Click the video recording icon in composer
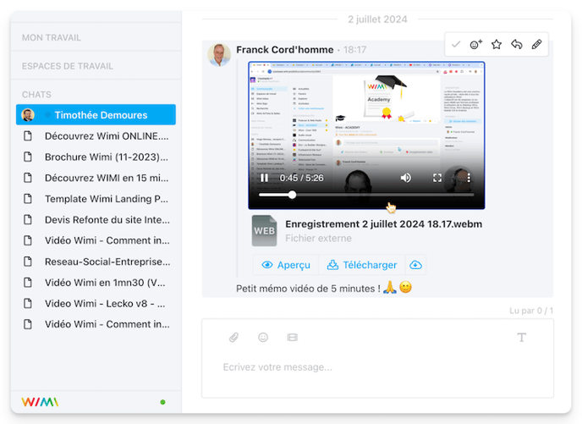Image resolution: width=582 pixels, height=424 pixels. point(293,338)
